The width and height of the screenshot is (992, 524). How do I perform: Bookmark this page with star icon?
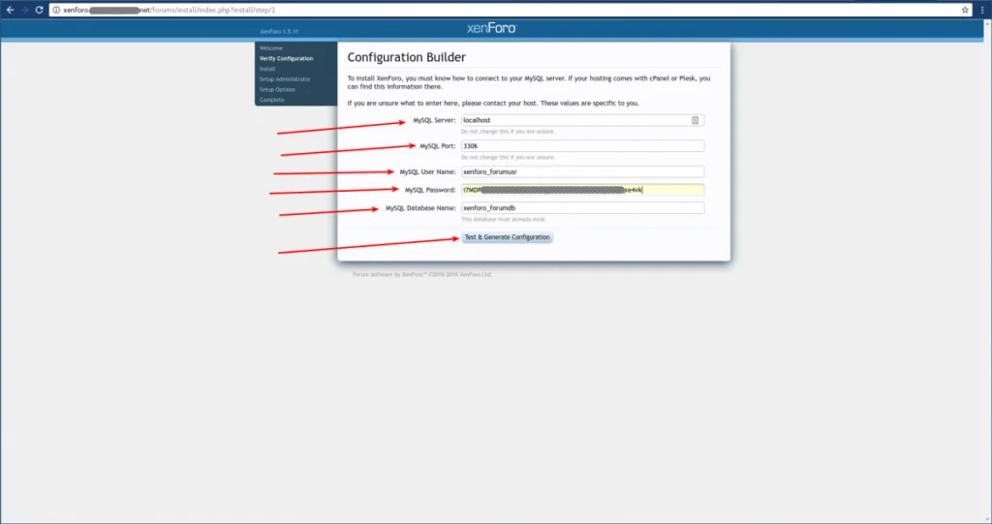click(x=965, y=10)
